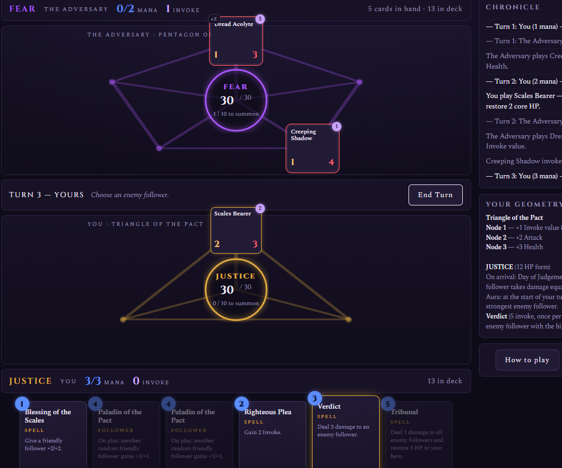Click '5 cards in hand · 13 in deck'
This screenshot has height=468, width=562.
pos(415,9)
